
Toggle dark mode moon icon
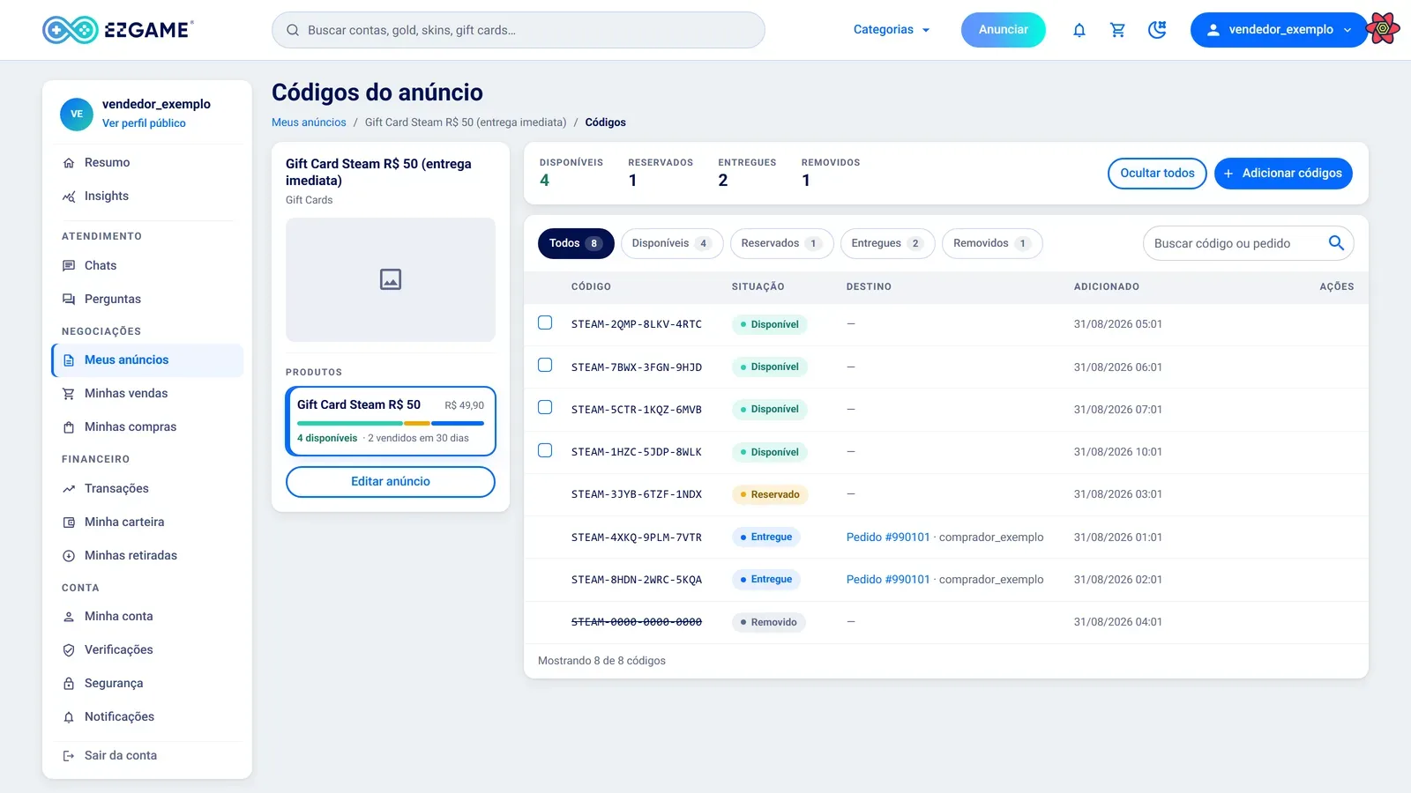click(x=1157, y=30)
